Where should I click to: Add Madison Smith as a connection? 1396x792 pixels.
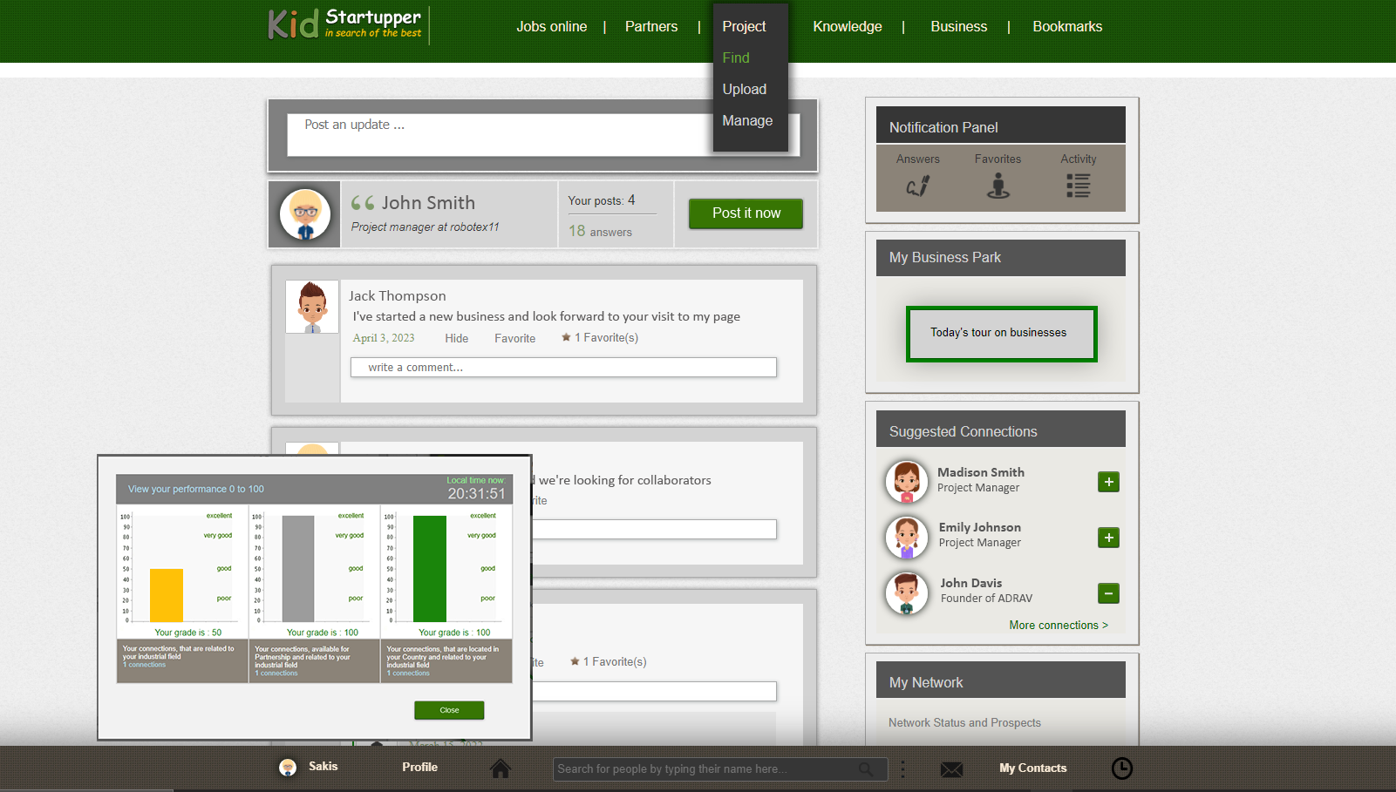(x=1108, y=482)
